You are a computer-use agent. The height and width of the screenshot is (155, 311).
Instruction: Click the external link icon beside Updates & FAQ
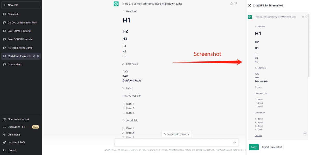(5, 142)
